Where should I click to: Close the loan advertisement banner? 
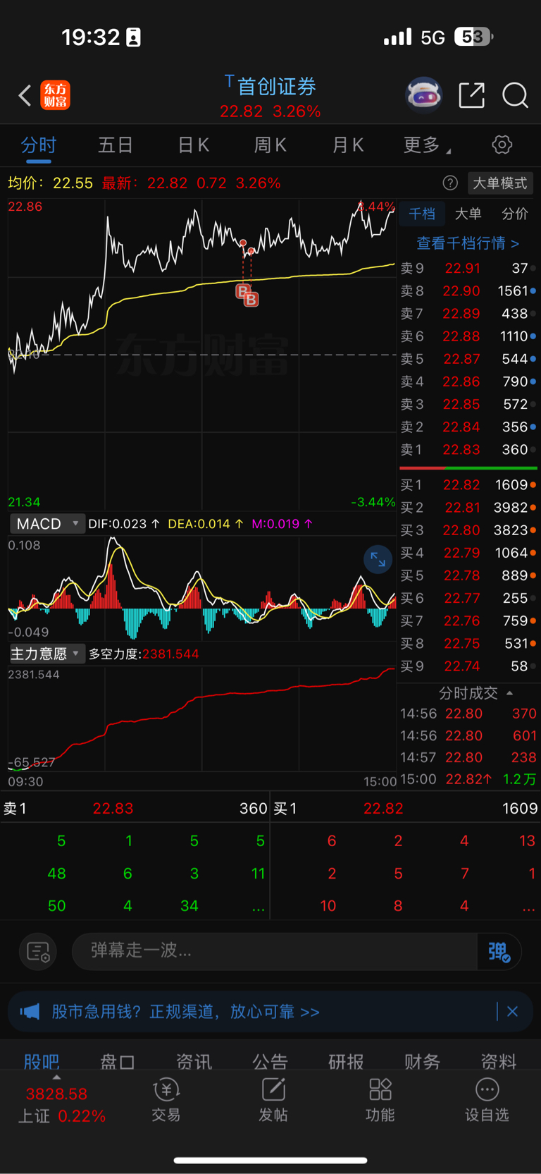512,1012
